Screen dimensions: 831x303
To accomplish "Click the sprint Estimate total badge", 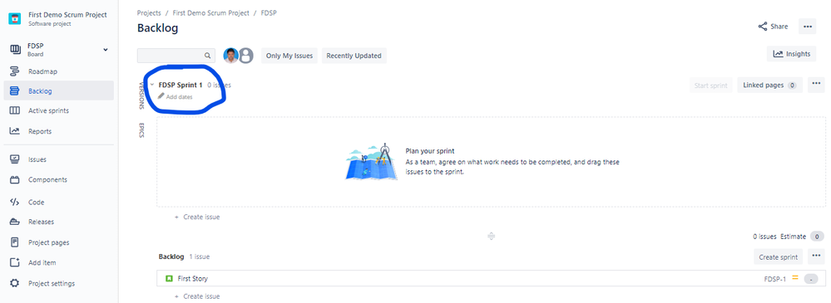I will click(x=817, y=237).
